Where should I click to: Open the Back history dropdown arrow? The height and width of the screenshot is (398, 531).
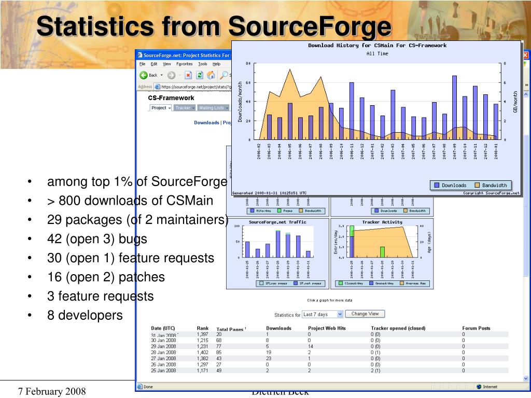pos(162,75)
